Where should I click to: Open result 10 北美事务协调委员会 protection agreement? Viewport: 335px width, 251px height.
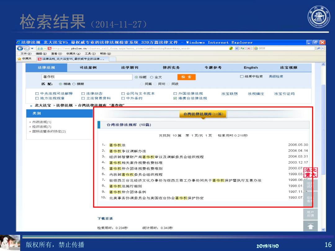click(x=156, y=198)
